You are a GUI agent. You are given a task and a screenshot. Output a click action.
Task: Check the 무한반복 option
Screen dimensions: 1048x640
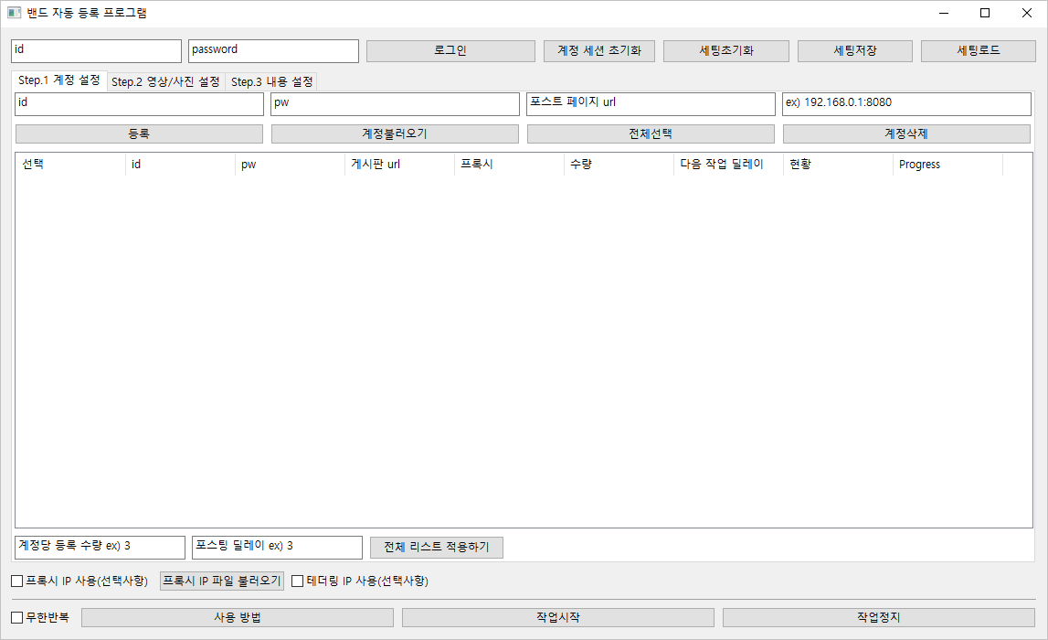(x=17, y=617)
